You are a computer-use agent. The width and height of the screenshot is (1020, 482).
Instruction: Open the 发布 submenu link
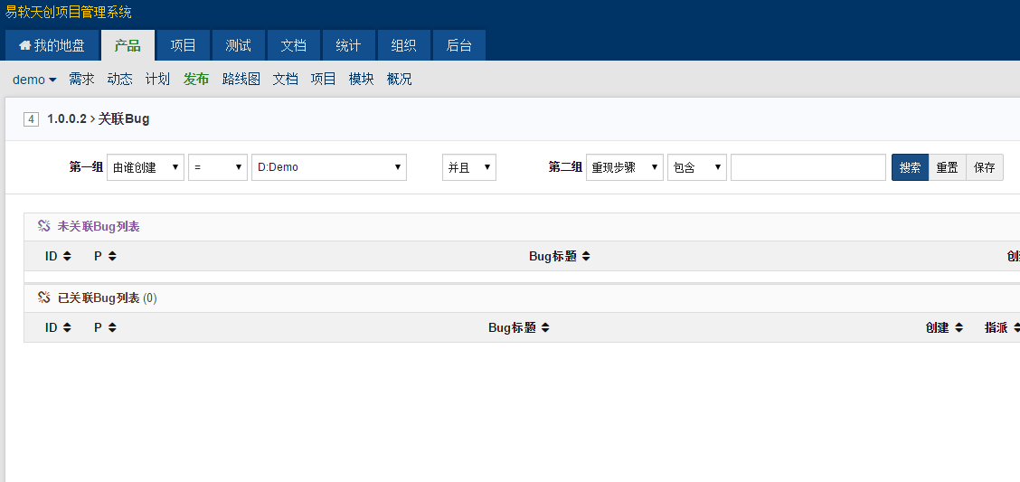[x=196, y=80]
